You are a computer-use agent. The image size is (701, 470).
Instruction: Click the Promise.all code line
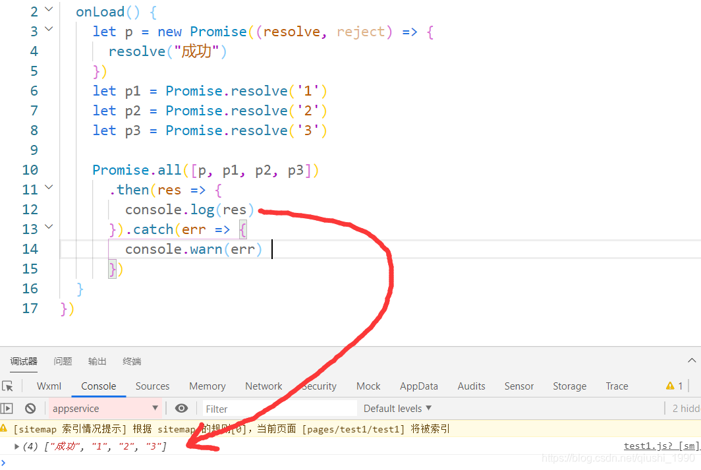click(x=206, y=170)
